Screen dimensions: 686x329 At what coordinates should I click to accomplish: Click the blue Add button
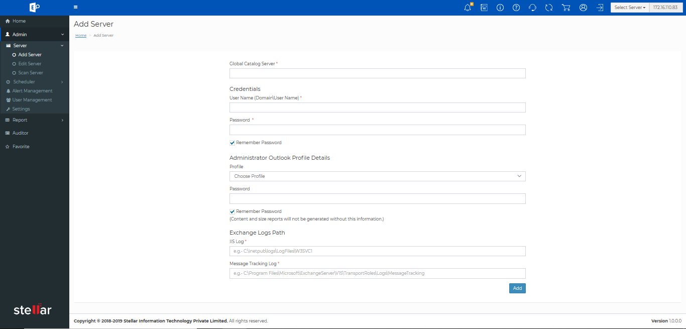(517, 288)
